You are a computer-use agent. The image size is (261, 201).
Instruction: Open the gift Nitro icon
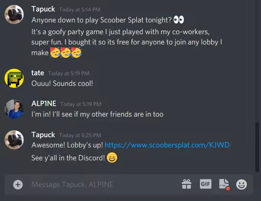click(187, 184)
